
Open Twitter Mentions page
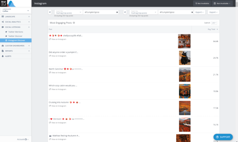pyautogui.click(x=16, y=32)
